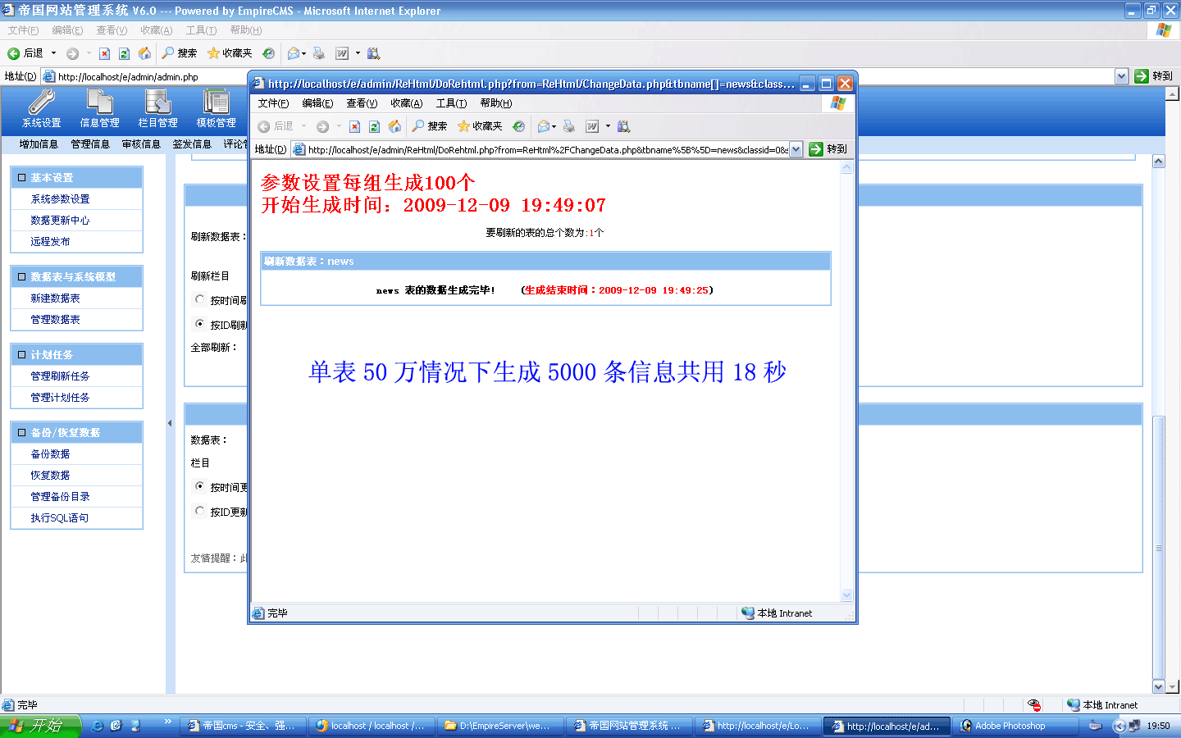Open 工具(T) menu in popup window
The width and height of the screenshot is (1181, 738).
(450, 103)
